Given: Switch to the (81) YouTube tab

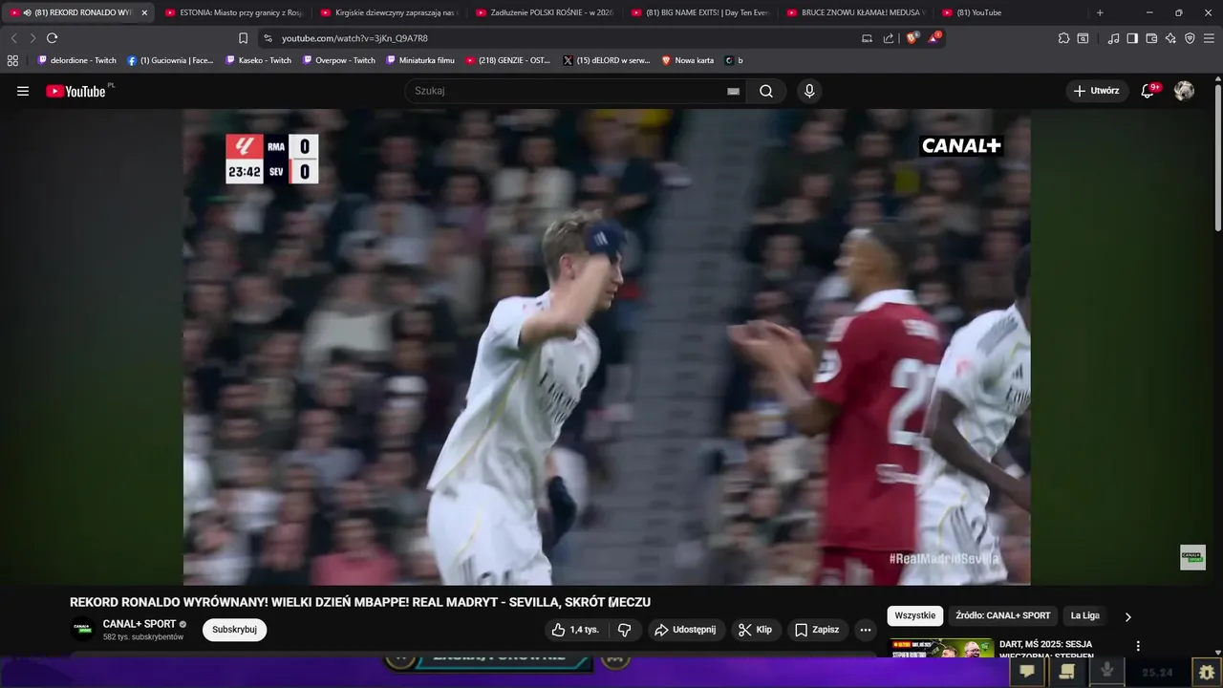Looking at the screenshot, I should pyautogui.click(x=1011, y=12).
